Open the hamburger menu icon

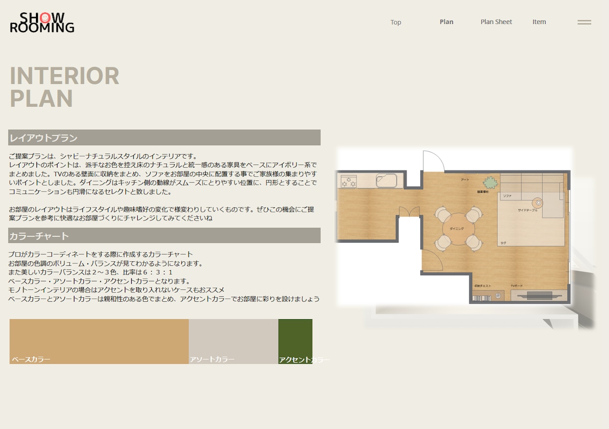tap(584, 22)
